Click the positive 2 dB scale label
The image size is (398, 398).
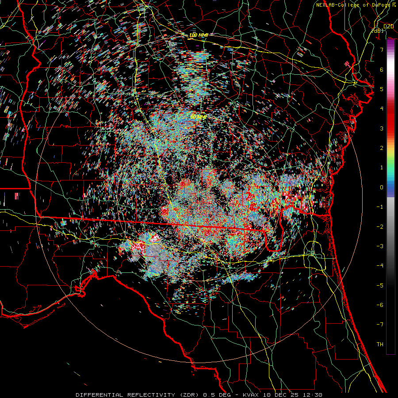coord(382,148)
